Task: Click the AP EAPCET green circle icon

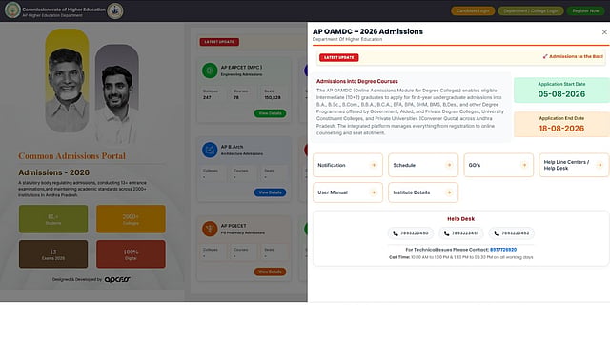Action: (x=210, y=71)
